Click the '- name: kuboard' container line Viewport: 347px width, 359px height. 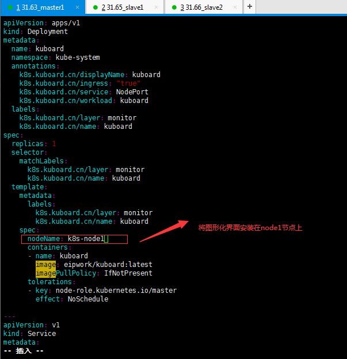(x=58, y=256)
